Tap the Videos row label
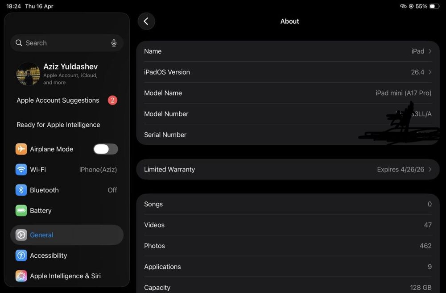 (154, 225)
